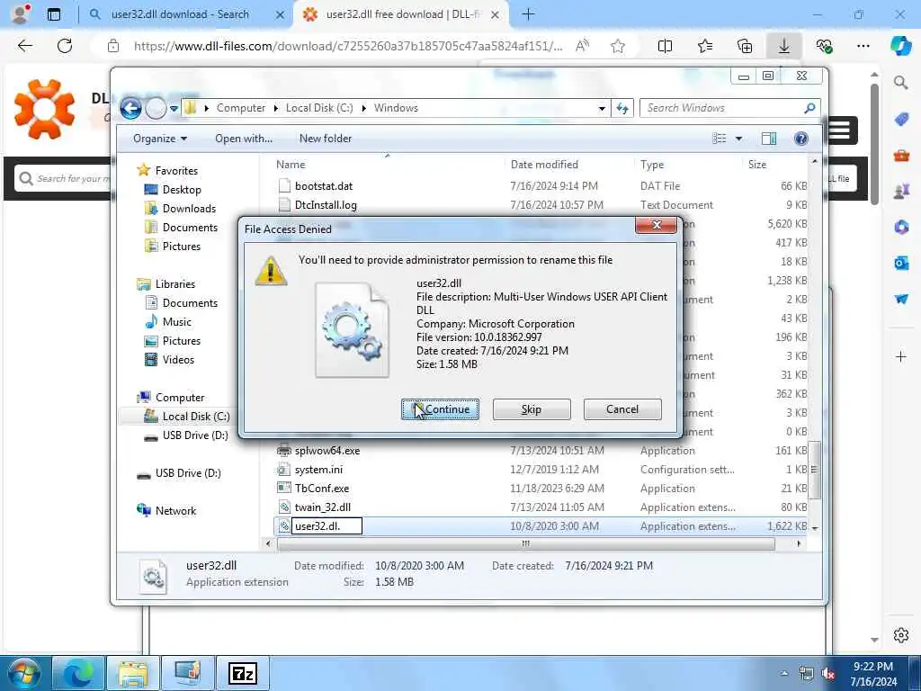Click the Edge address bar URL

tap(348, 46)
